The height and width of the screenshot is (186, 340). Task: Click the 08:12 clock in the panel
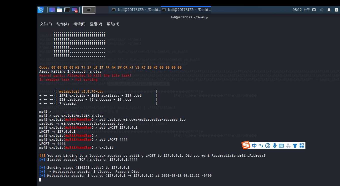pos(301,10)
